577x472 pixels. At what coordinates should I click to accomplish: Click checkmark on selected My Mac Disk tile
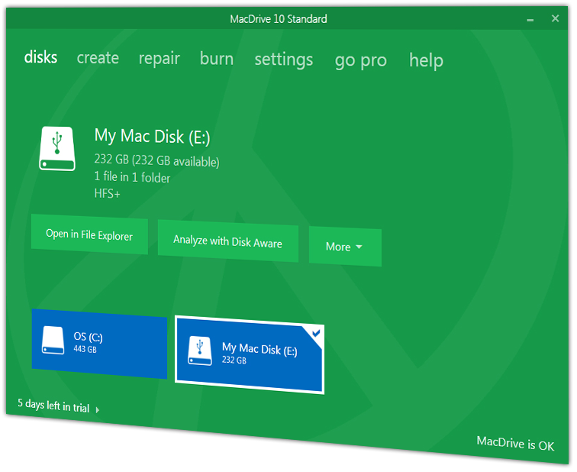(316, 334)
